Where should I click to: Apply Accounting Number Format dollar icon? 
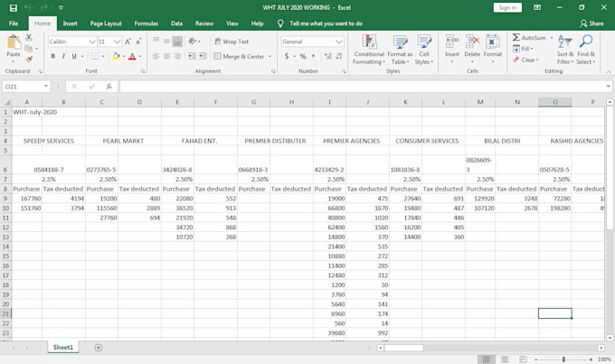coord(287,56)
